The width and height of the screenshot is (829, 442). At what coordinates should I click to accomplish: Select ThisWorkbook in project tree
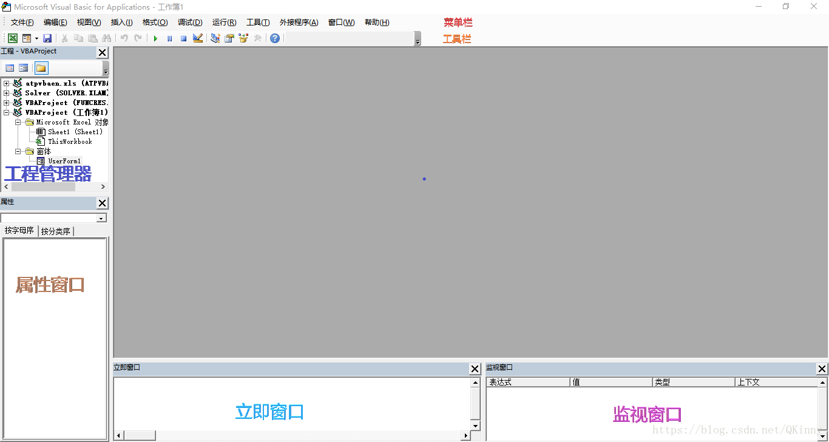tap(70, 141)
